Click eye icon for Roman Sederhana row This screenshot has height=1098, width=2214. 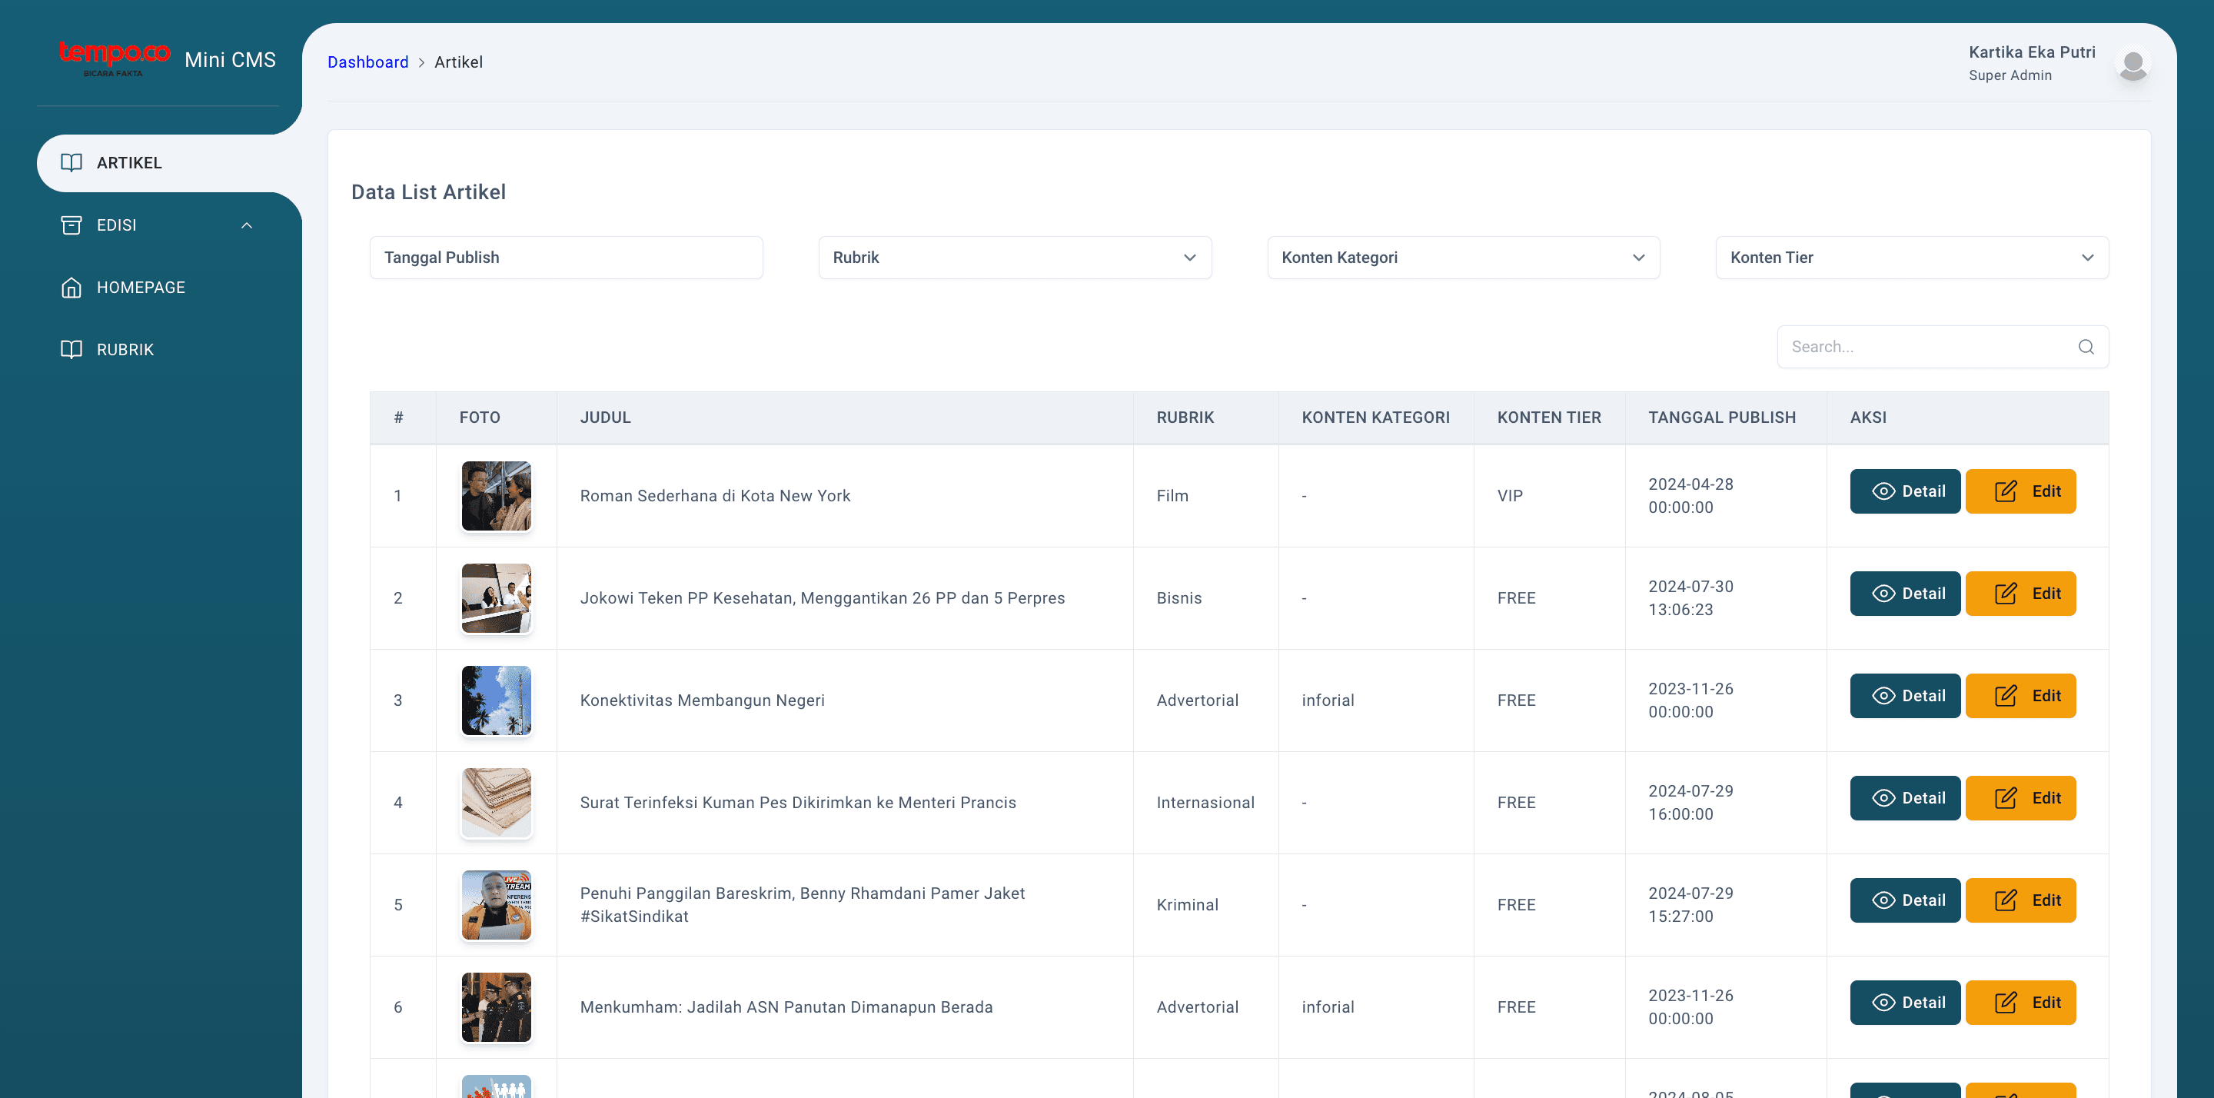coord(1883,491)
